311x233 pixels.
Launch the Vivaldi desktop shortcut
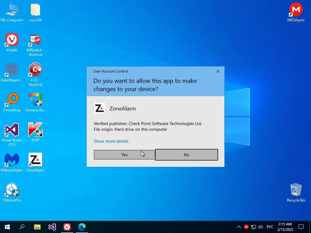tap(12, 42)
